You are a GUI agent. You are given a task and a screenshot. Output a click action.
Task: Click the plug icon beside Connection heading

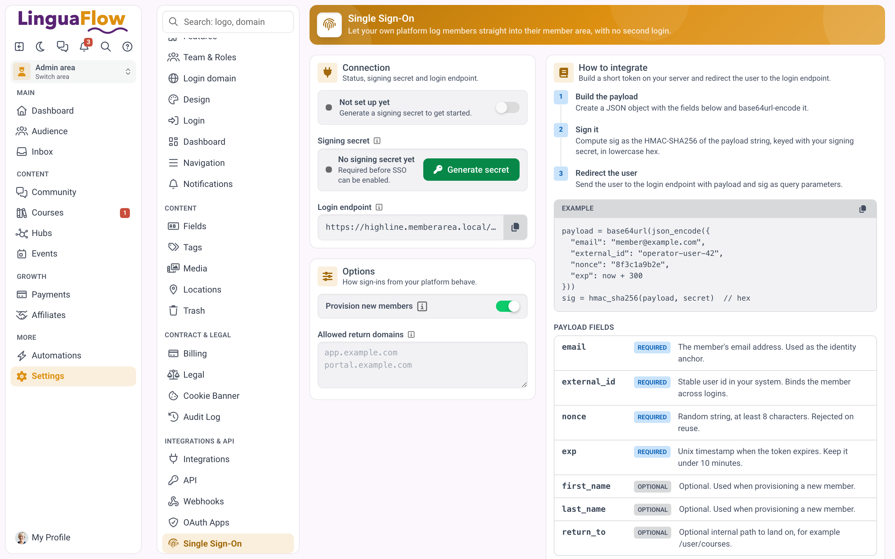[x=327, y=72]
